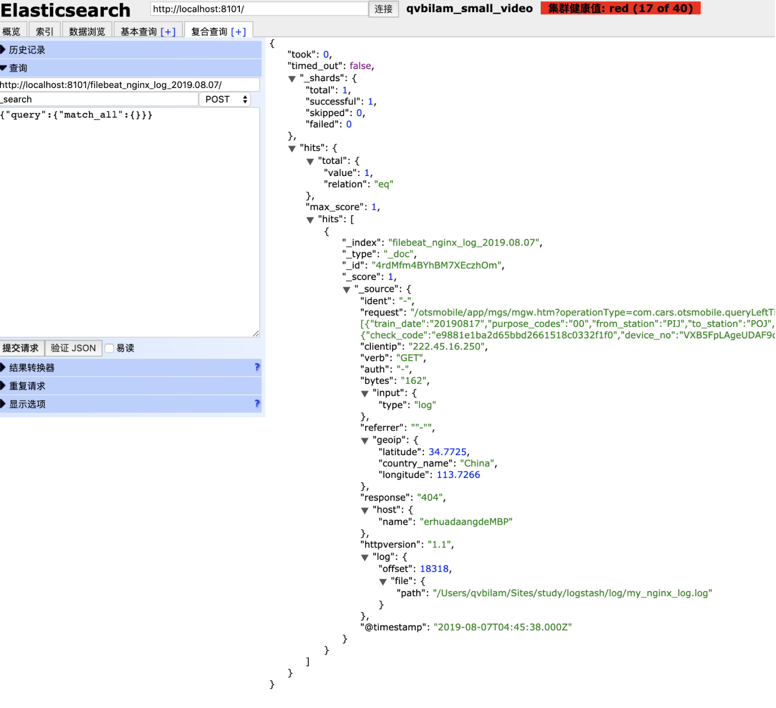Image resolution: width=776 pixels, height=708 pixels.
Task: Click the latitude value 34.7725
Action: [x=447, y=452]
